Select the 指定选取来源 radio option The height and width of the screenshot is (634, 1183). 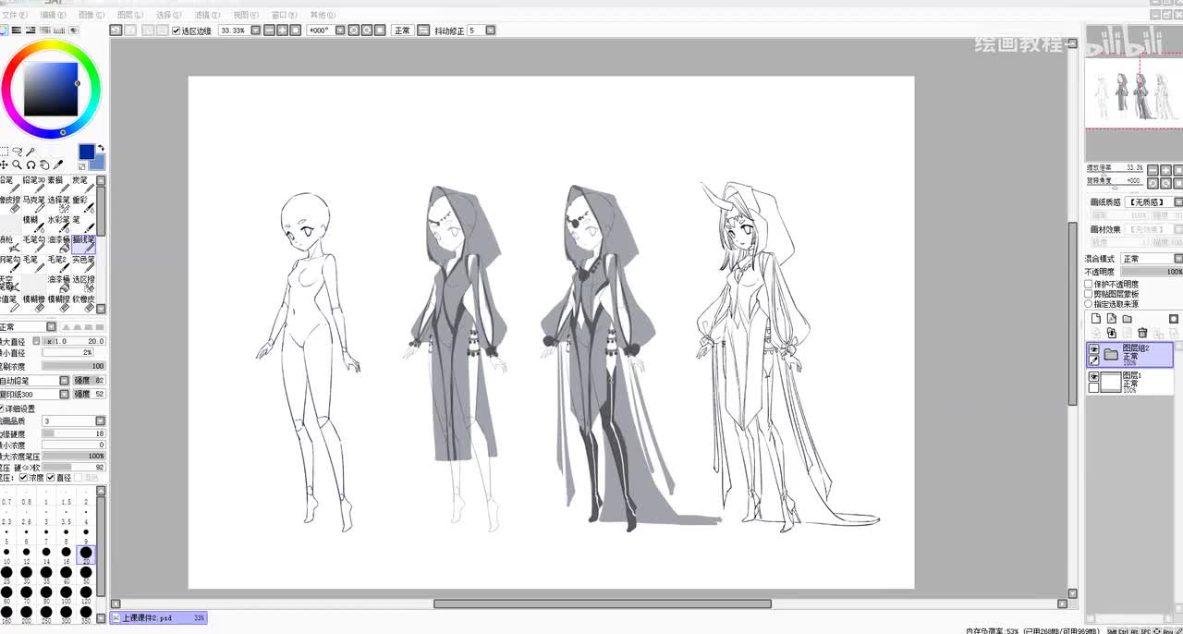(x=1088, y=304)
